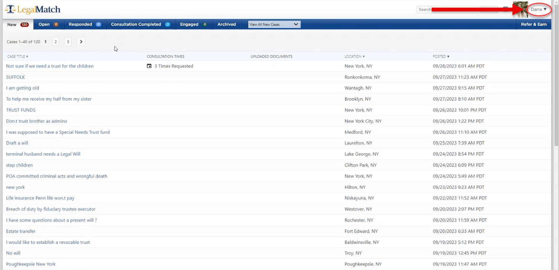Go to page 2 of cases
This screenshot has height=270, width=559.
point(56,42)
